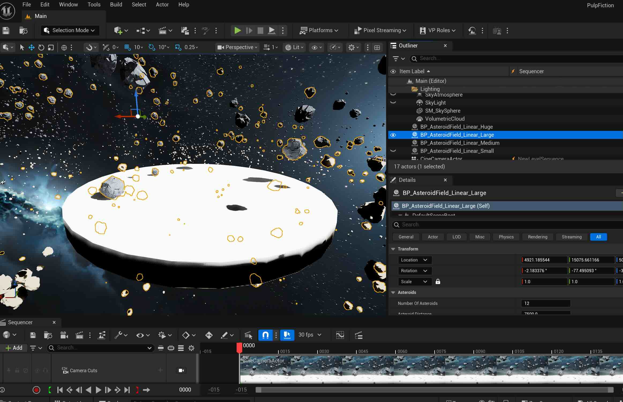Image resolution: width=623 pixels, height=402 pixels.
Task: Toggle the Scale lock icon
Action: (438, 282)
